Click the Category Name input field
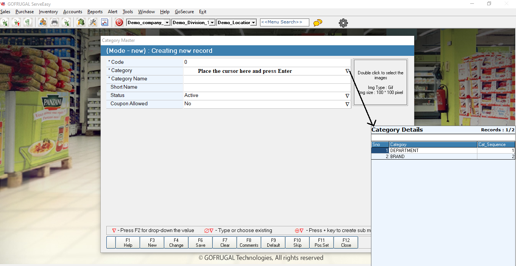This screenshot has height=266, width=516. [x=267, y=79]
